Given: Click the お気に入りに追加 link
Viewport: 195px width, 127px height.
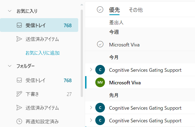Looking at the screenshot, I should click(42, 53).
